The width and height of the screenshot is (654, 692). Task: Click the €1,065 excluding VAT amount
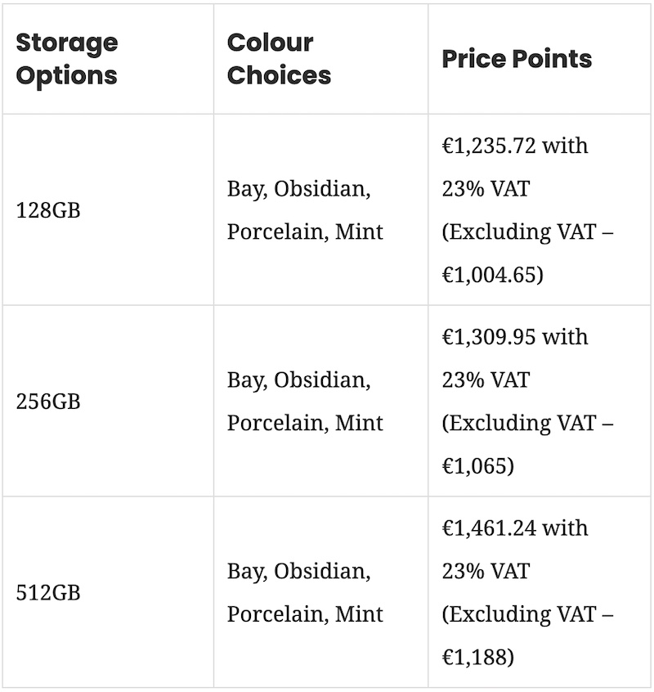[477, 466]
